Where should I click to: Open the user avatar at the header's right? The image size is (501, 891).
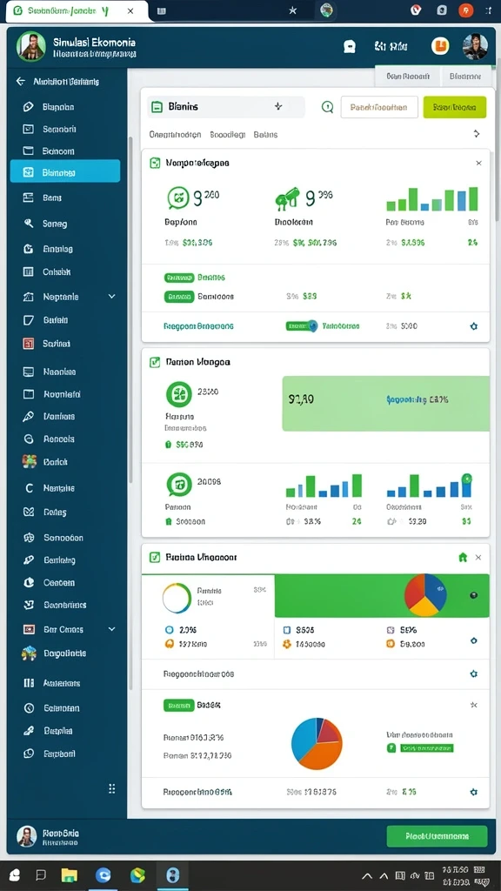pyautogui.click(x=475, y=47)
